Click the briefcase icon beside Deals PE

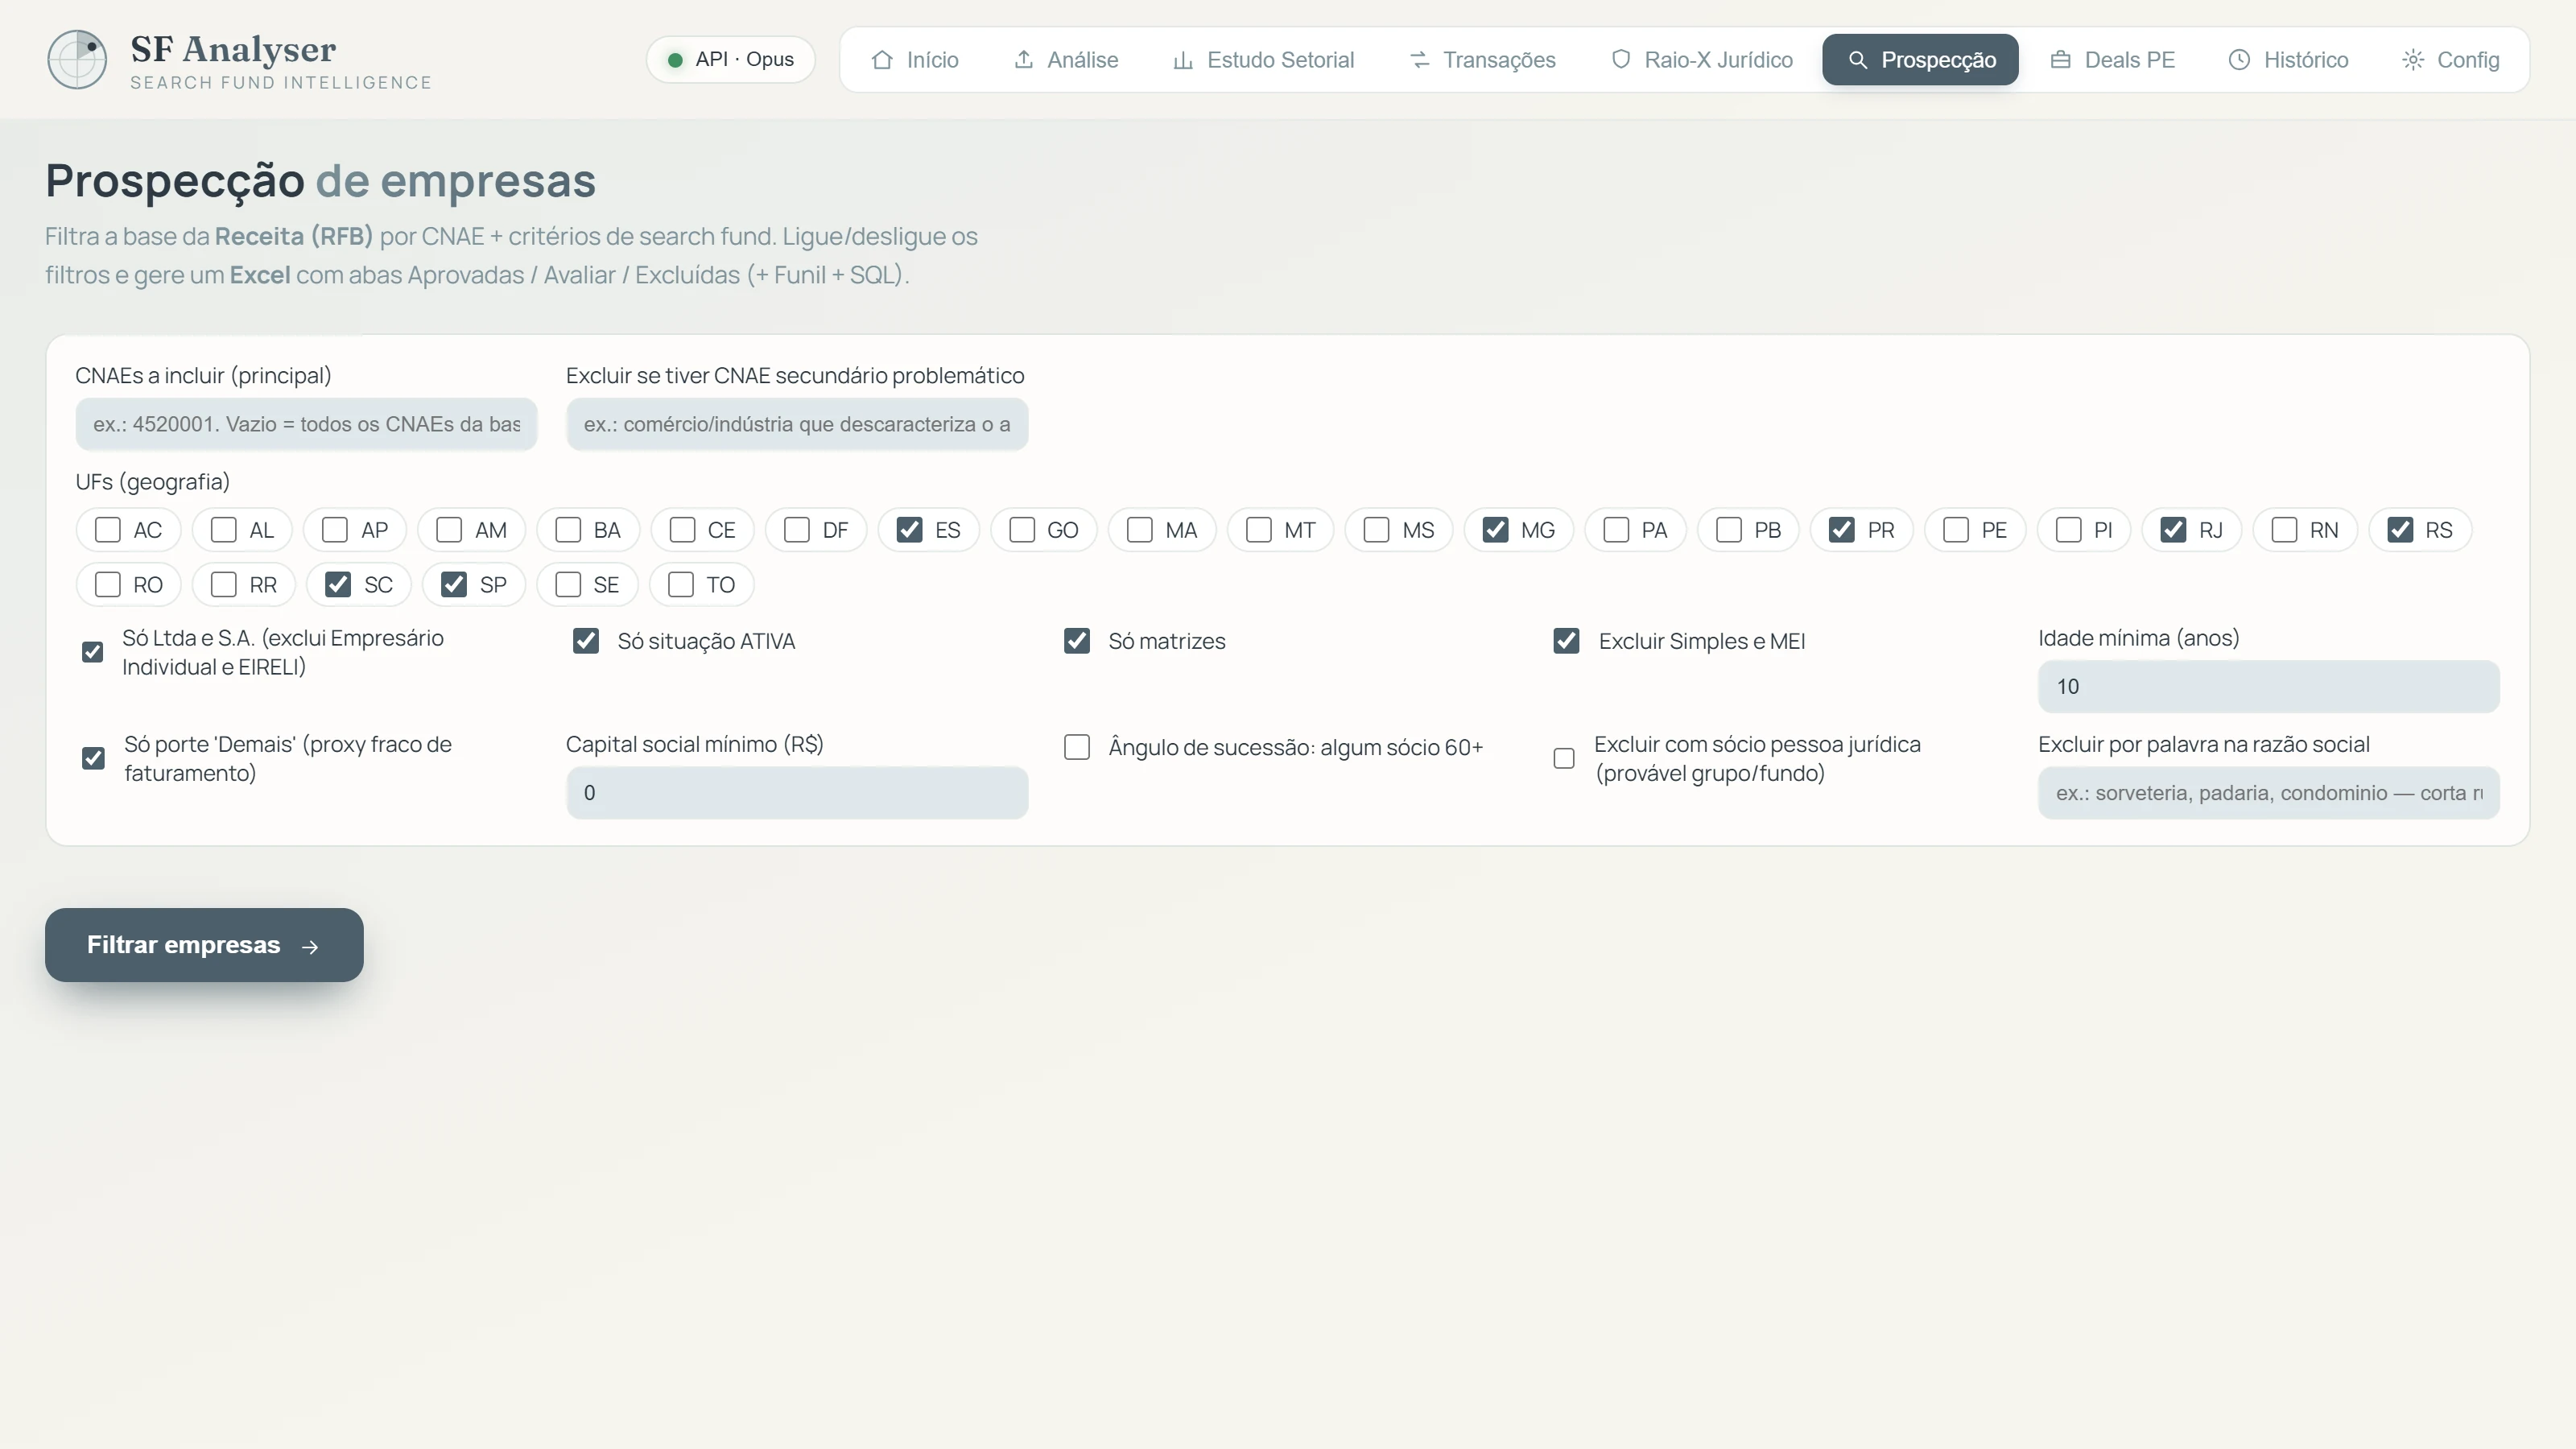2060,60
